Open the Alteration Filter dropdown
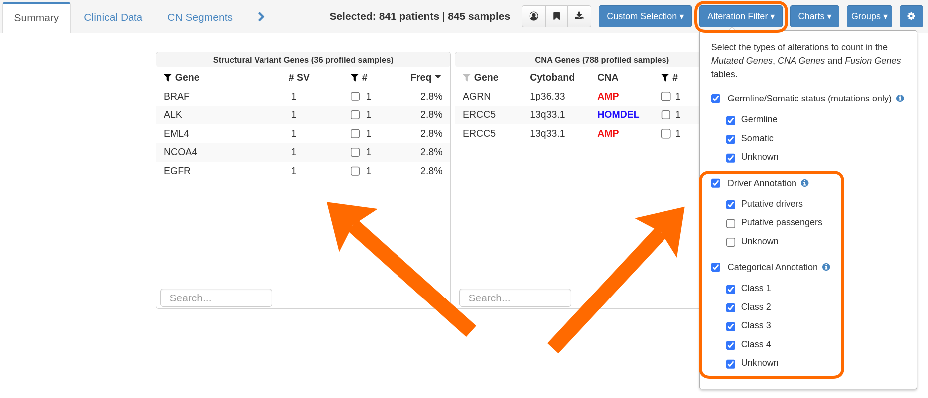This screenshot has width=928, height=398. [741, 16]
